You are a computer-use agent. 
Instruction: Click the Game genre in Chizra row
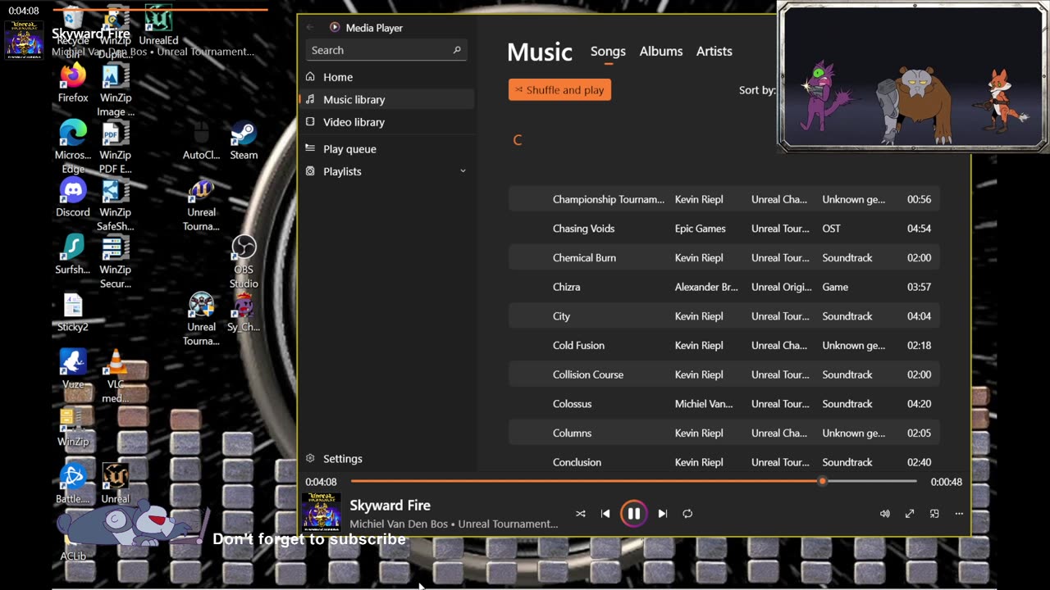835,287
